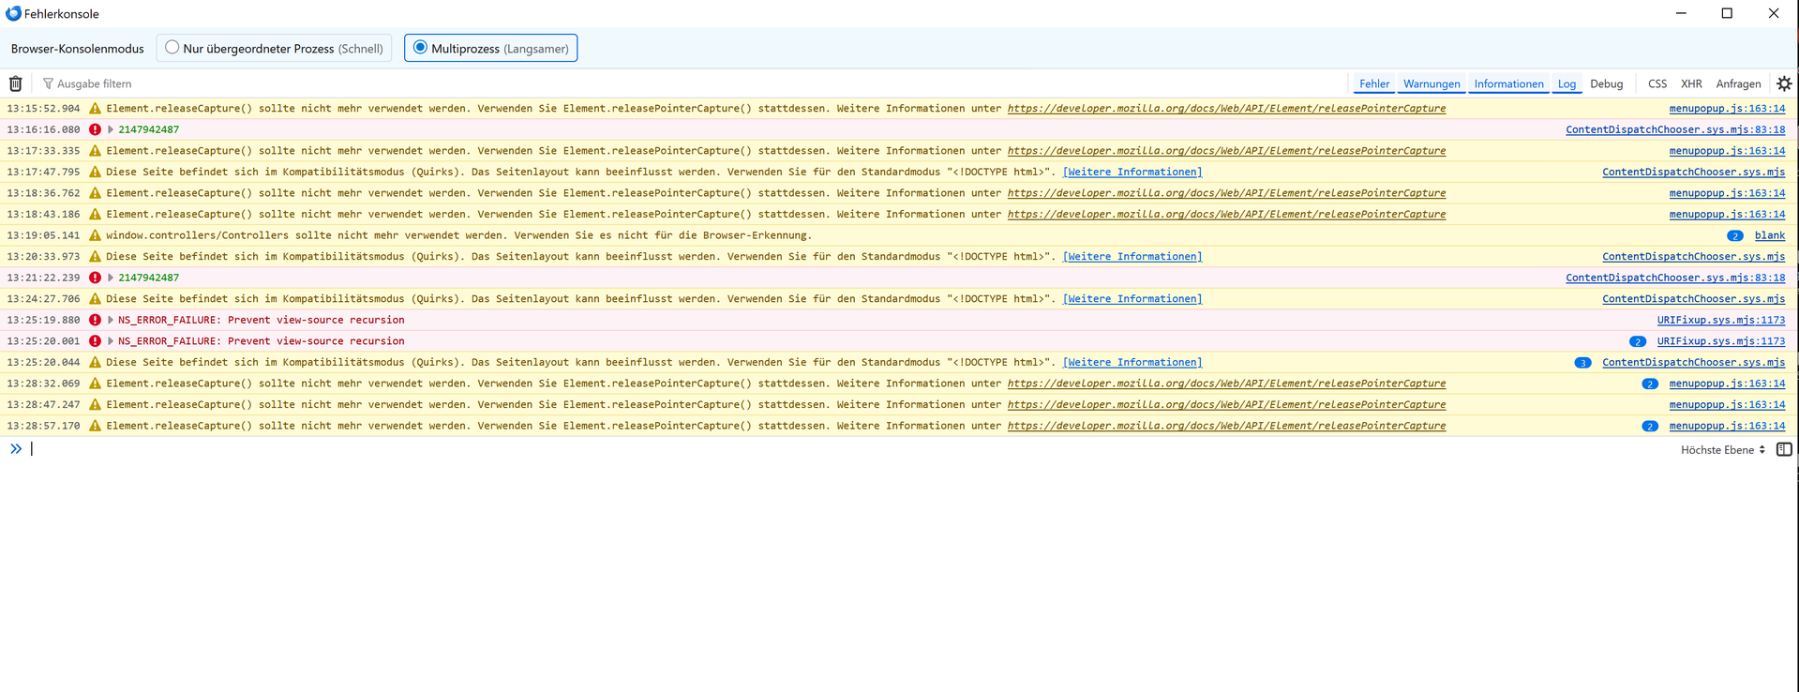
Task: Open Weitere Informationen link at 13:17:47.795
Action: pos(1132,172)
